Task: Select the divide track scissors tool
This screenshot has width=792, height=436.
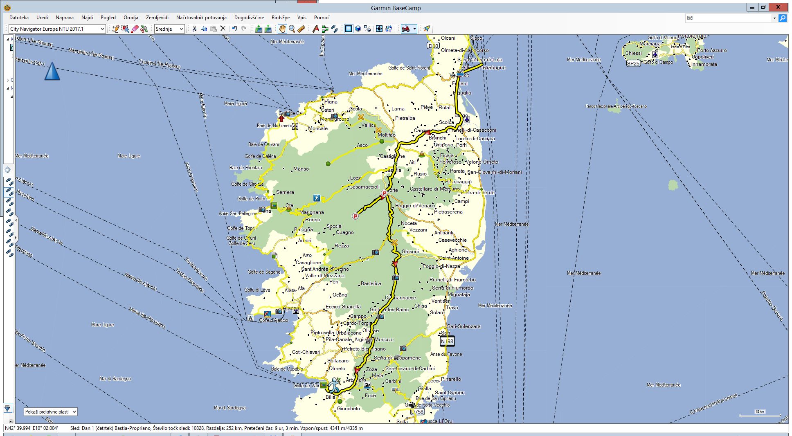Action: [x=144, y=29]
